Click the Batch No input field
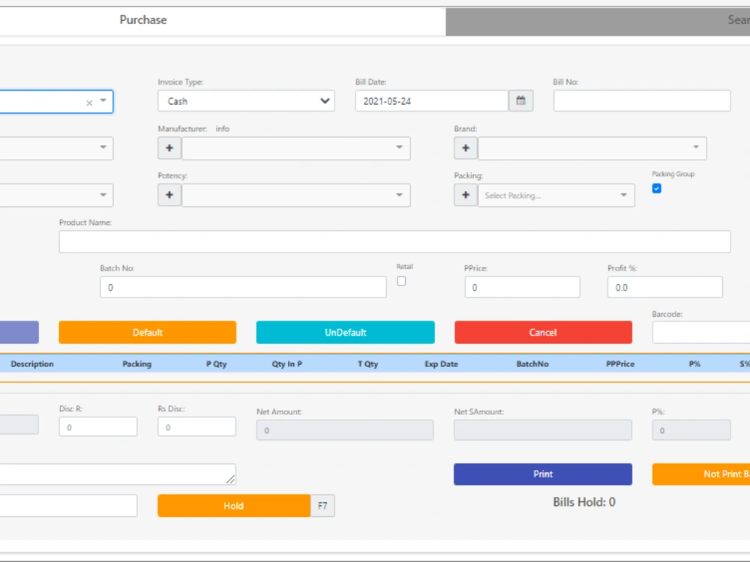Viewport: 750px width, 562px height. (x=243, y=287)
